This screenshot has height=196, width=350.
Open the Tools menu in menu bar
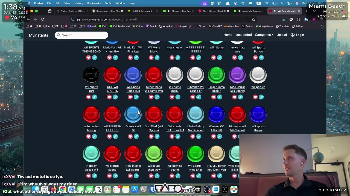point(108,3)
